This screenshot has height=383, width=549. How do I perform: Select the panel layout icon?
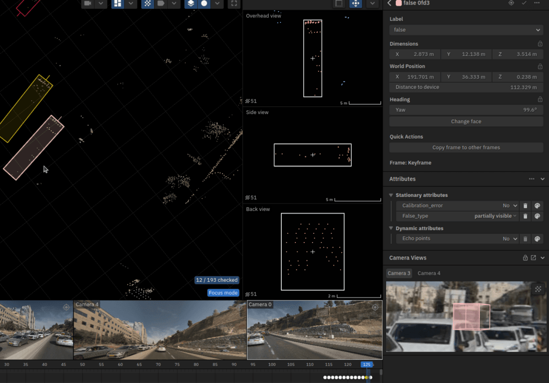pyautogui.click(x=118, y=4)
